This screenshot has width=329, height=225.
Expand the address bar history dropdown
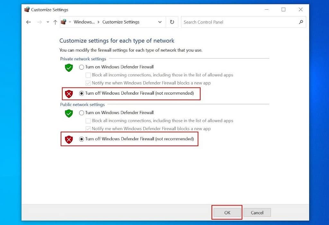pyautogui.click(x=160, y=22)
